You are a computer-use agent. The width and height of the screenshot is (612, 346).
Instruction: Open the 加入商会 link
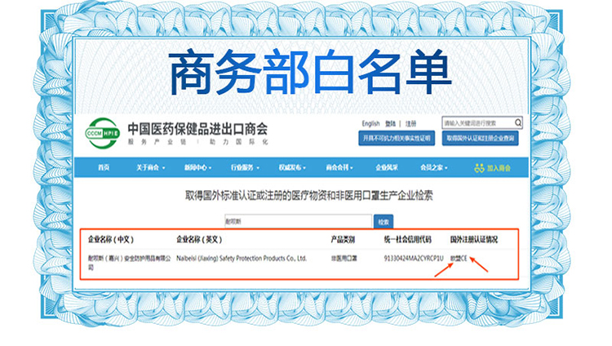[x=492, y=168]
